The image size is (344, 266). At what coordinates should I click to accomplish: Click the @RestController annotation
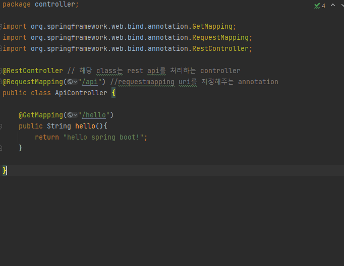[33, 71]
